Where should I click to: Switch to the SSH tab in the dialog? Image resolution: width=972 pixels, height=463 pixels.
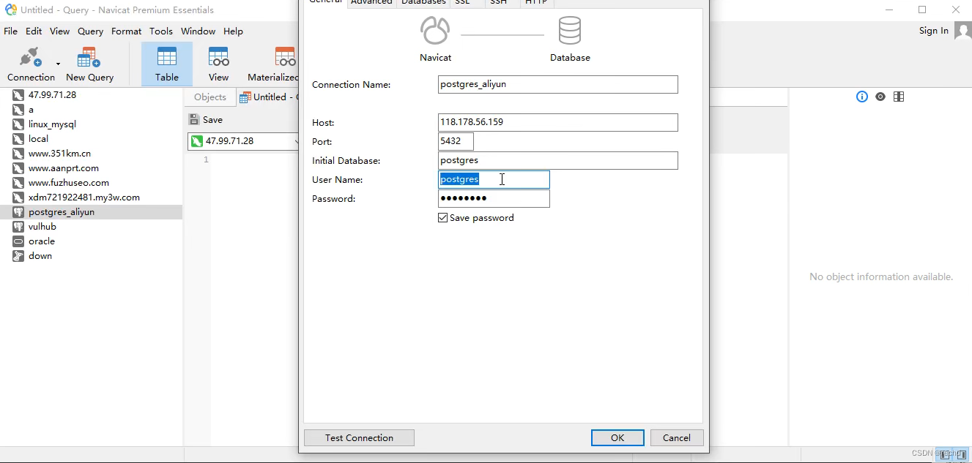tap(502, 3)
